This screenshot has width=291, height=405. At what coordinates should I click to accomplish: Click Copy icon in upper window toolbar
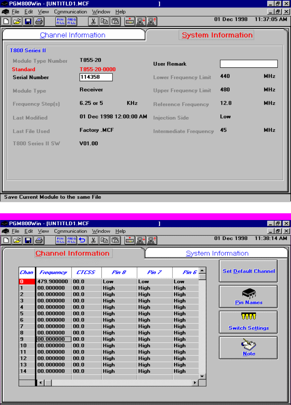(104, 22)
